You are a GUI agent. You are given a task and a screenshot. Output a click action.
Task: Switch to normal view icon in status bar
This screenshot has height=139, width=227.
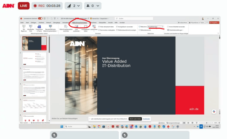tap(184, 123)
